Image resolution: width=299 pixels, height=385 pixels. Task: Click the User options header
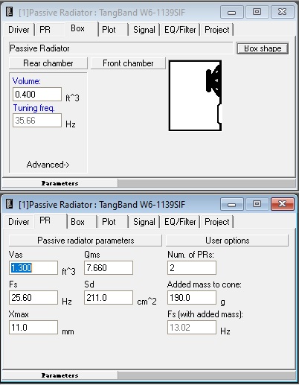(x=228, y=241)
